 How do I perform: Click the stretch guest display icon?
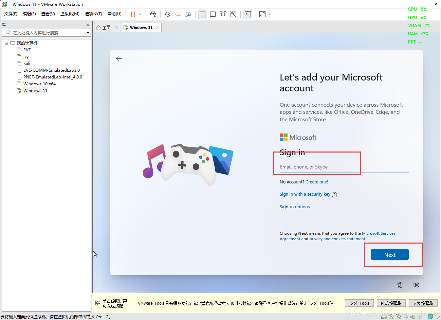point(262,14)
